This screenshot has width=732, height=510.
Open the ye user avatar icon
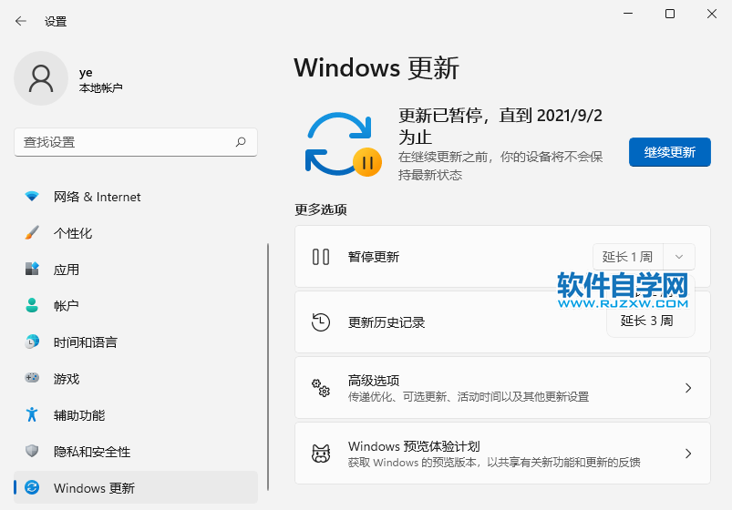coord(41,78)
